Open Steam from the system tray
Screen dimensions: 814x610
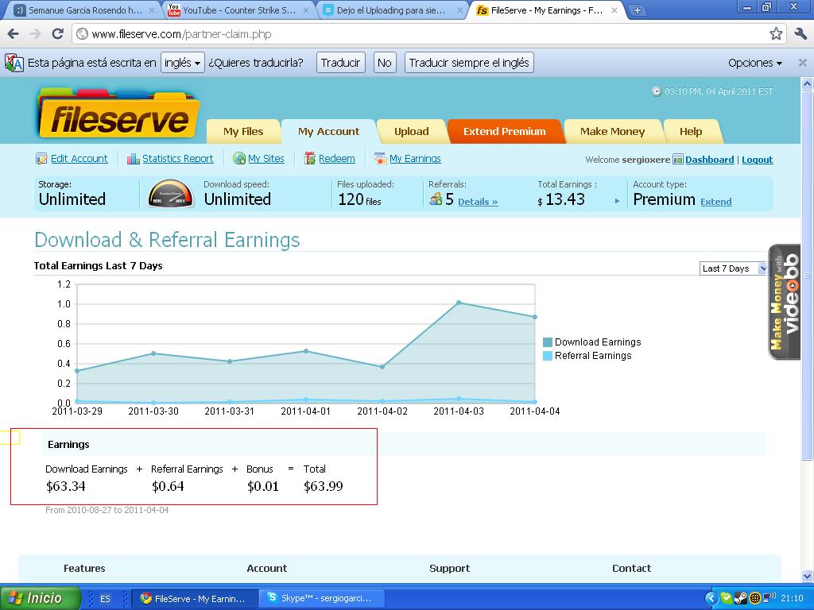tap(741, 598)
